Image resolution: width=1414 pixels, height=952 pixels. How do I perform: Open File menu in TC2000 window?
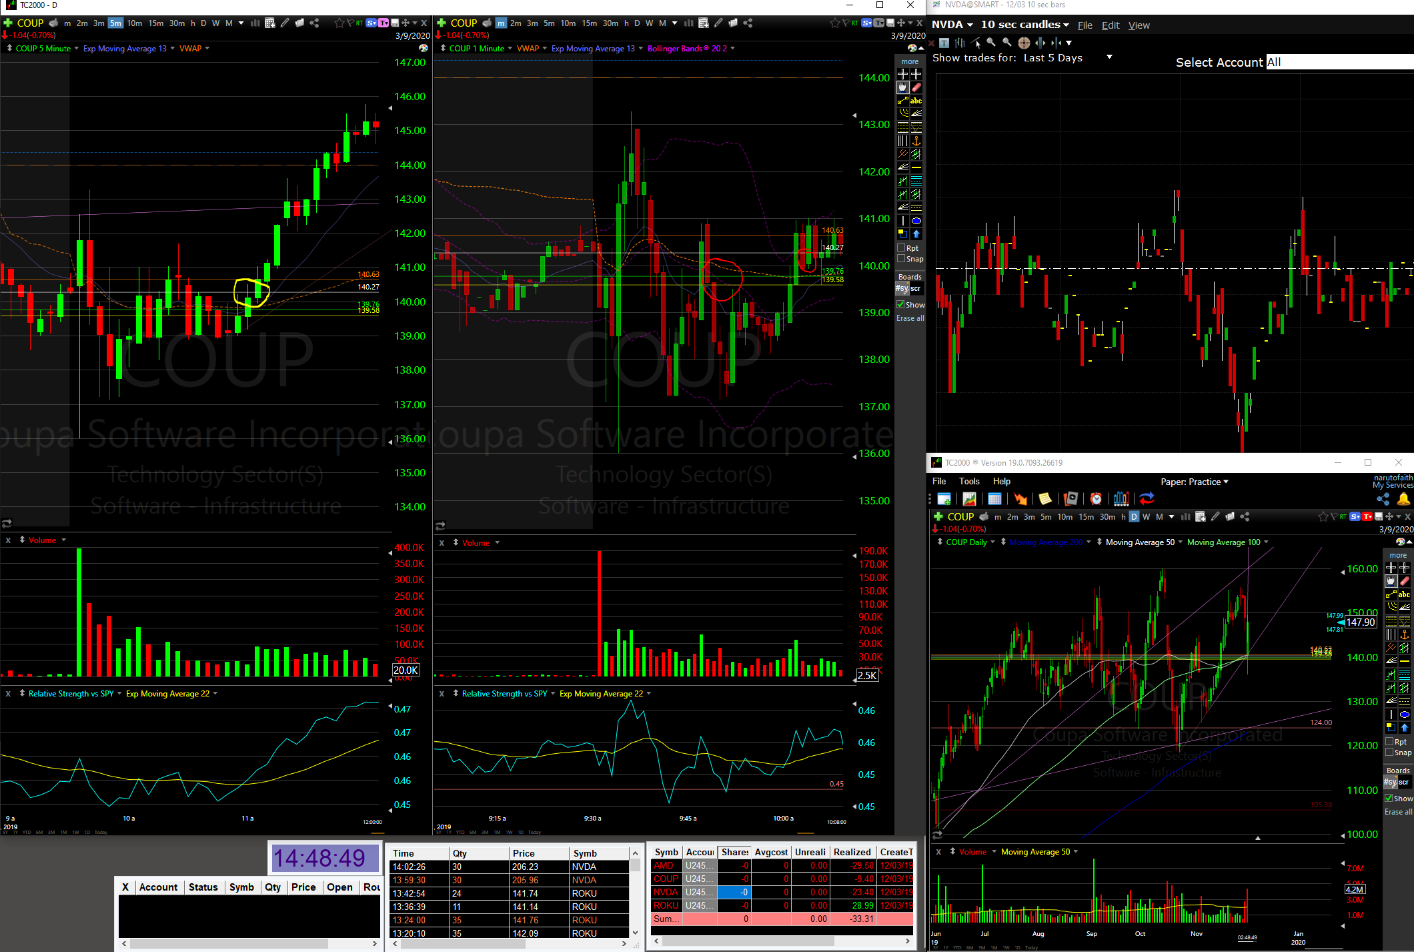click(939, 481)
